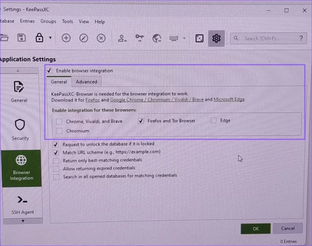Select the Security shield category

[x=20, y=129]
